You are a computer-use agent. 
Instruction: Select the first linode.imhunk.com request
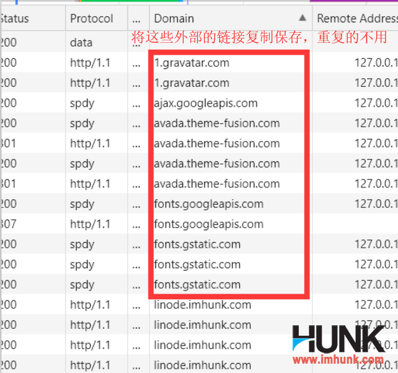202,305
